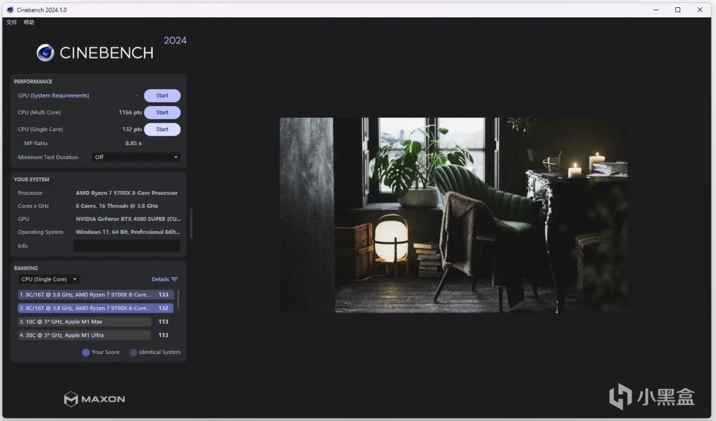Start the GPU benchmark test
Image resolution: width=716 pixels, height=421 pixels.
click(x=162, y=95)
